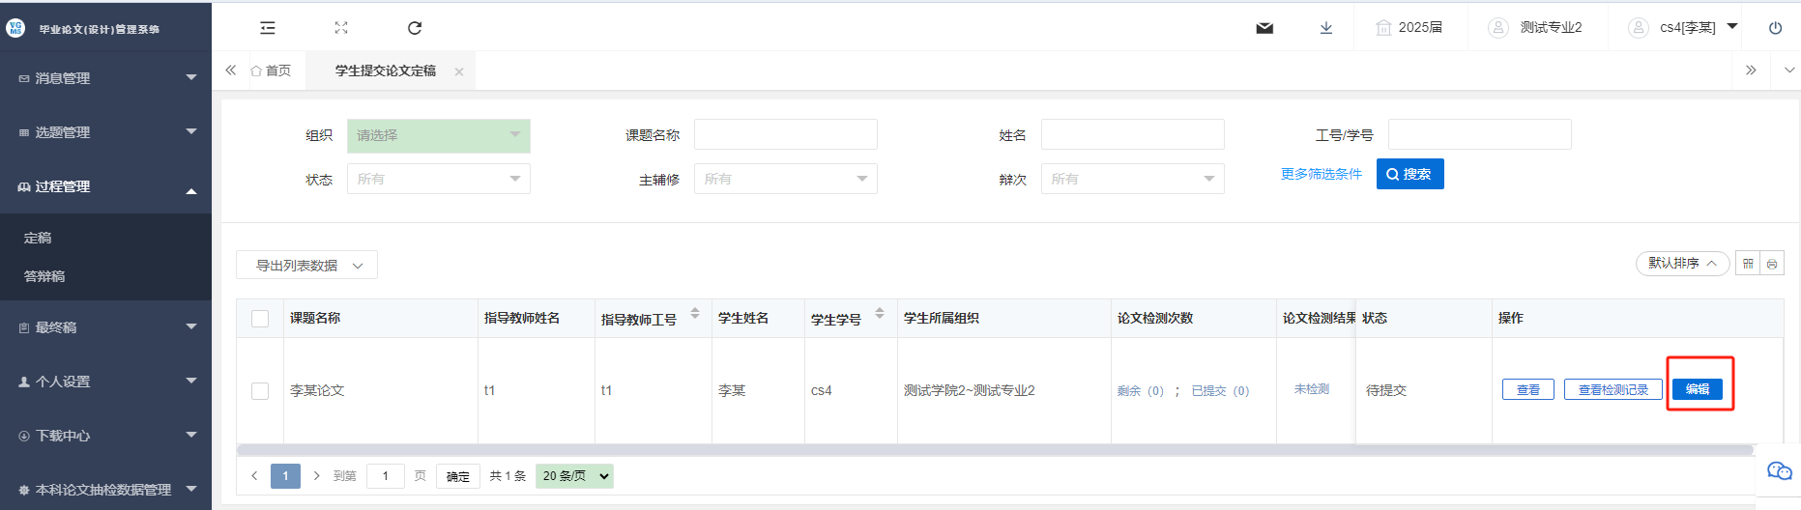Open the mail envelope icon
This screenshot has width=1801, height=510.
[x=1264, y=28]
